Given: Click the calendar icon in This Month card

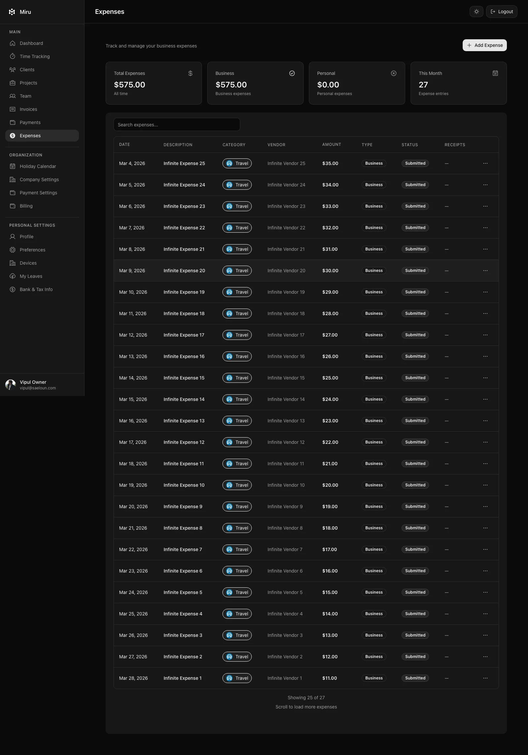Looking at the screenshot, I should (x=495, y=73).
